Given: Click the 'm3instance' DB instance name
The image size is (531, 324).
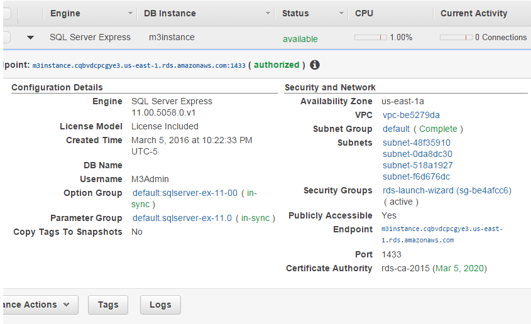Looking at the screenshot, I should [x=172, y=37].
